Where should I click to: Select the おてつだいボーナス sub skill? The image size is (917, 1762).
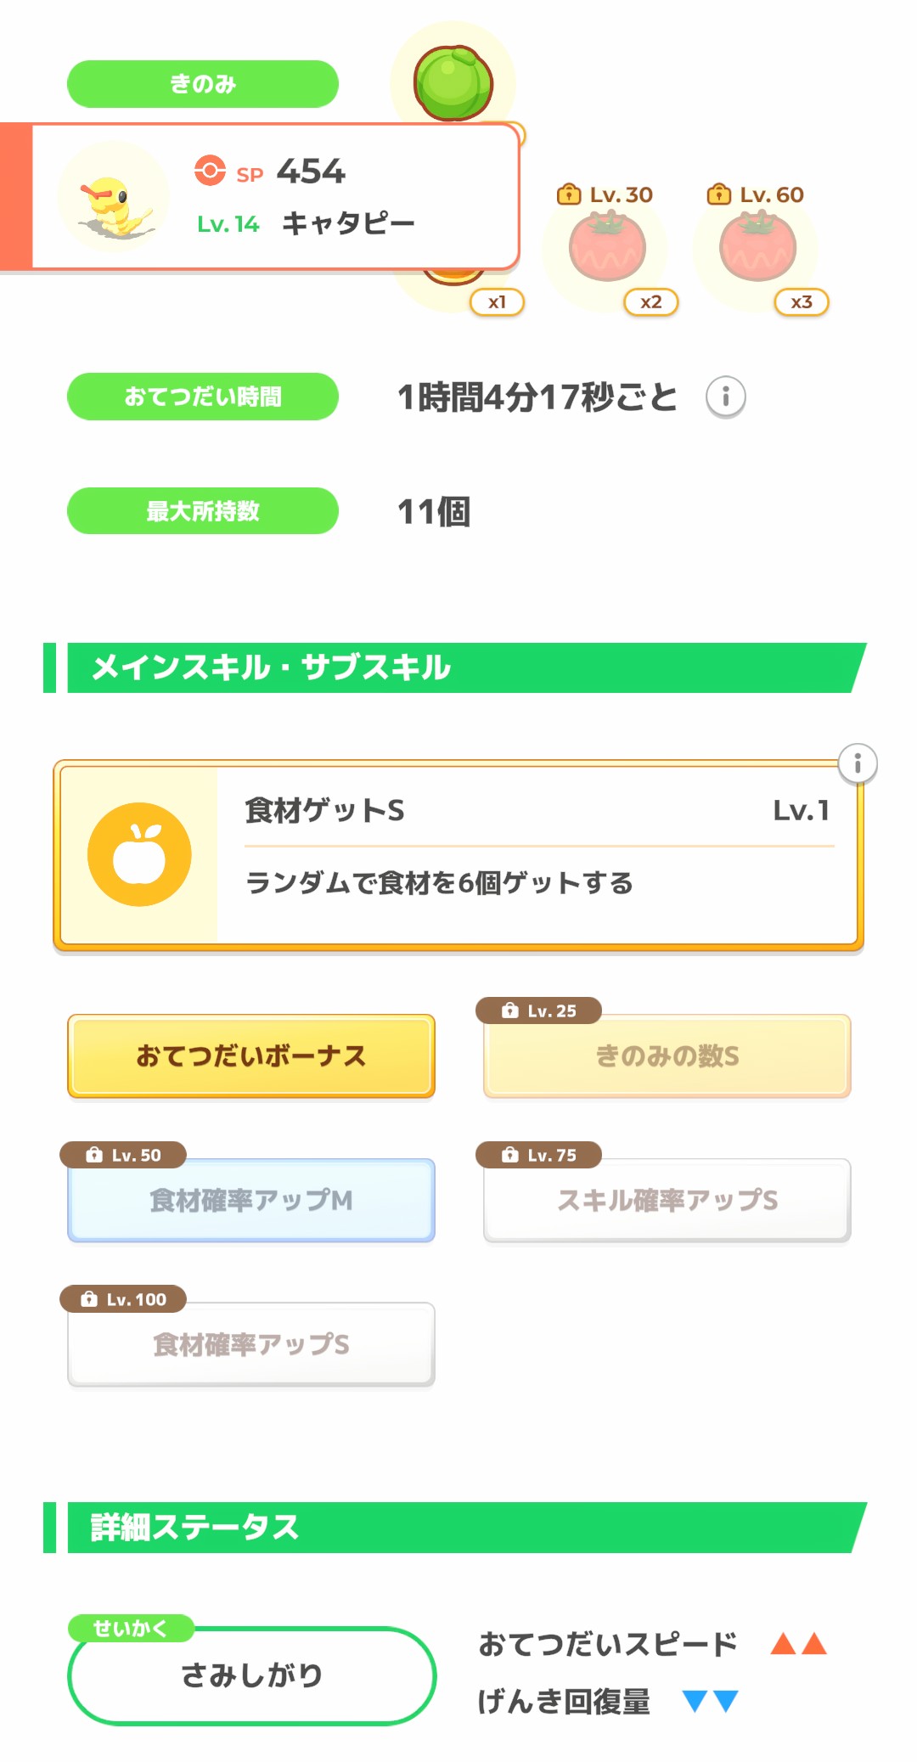pyautogui.click(x=251, y=1056)
